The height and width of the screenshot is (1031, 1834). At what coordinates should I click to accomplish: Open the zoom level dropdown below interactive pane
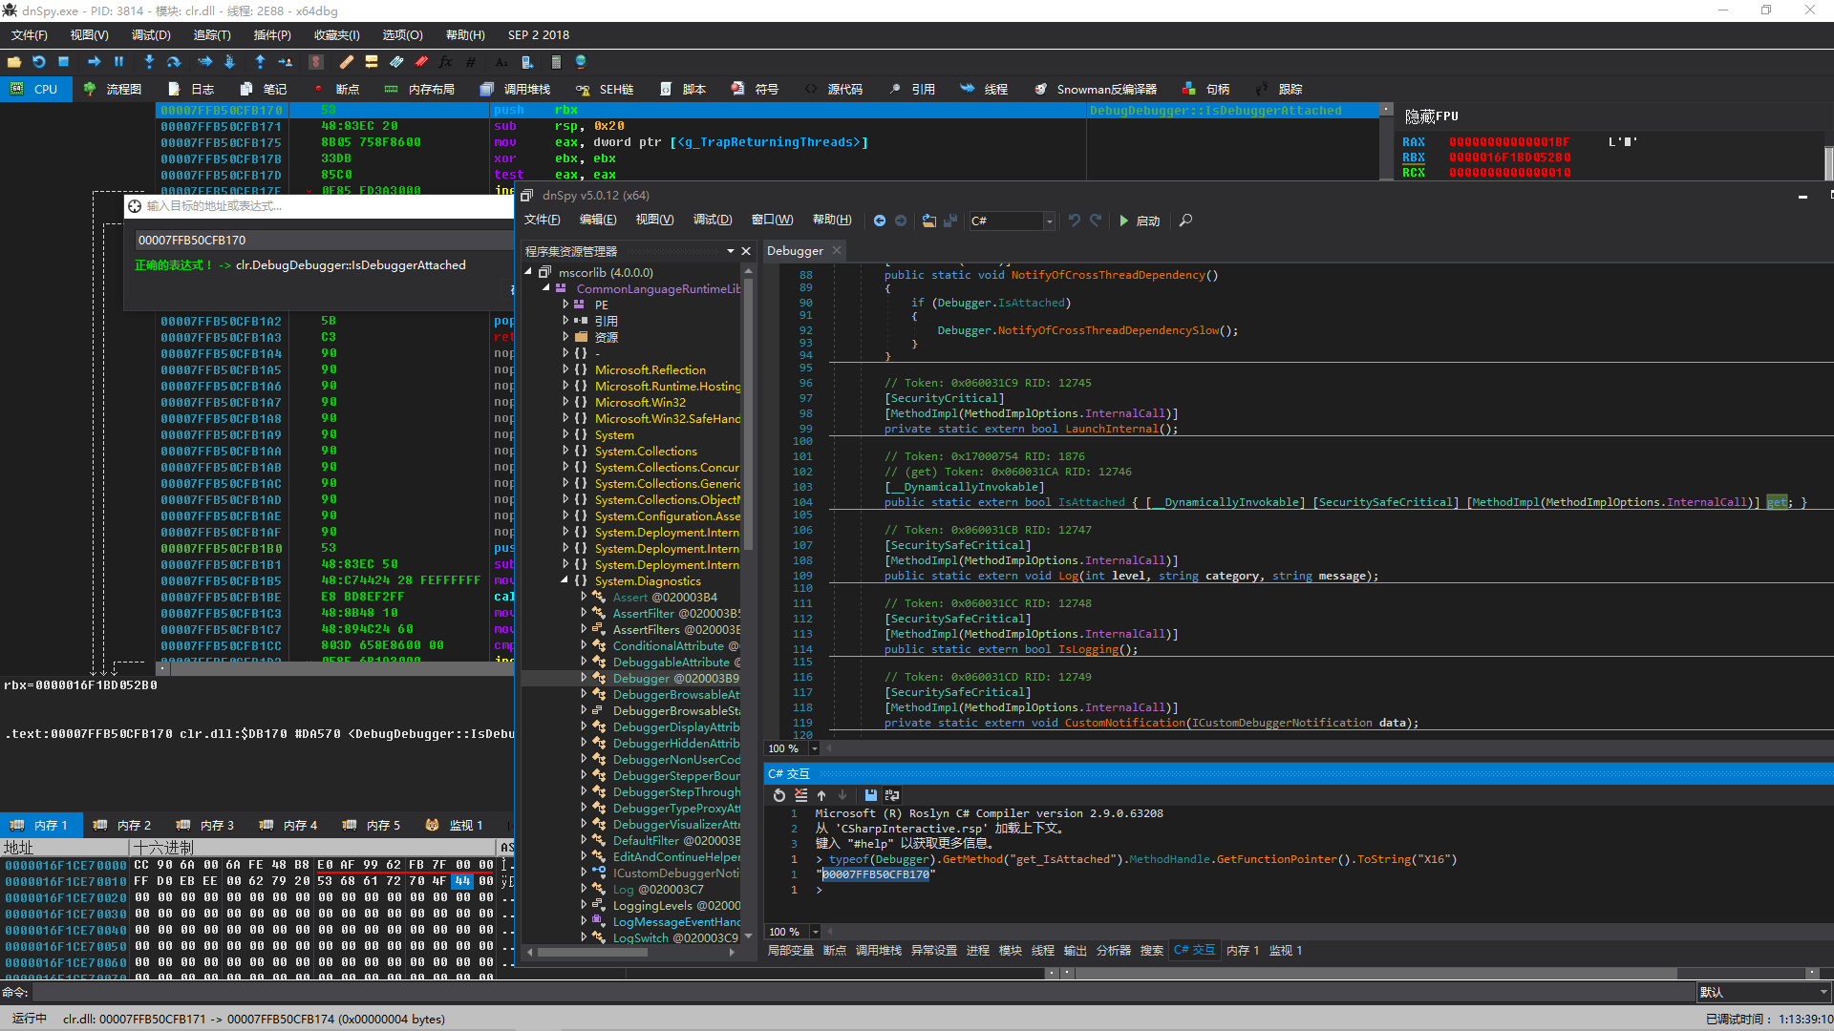point(815,932)
